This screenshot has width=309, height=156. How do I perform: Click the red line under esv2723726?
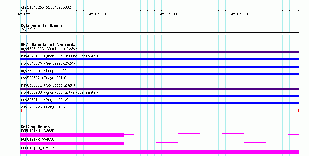click(160, 110)
